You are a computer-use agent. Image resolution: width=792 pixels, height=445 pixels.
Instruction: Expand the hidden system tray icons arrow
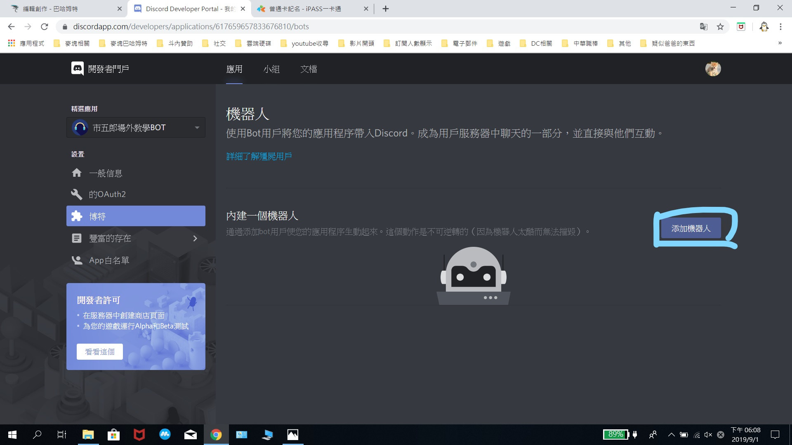pyautogui.click(x=672, y=435)
